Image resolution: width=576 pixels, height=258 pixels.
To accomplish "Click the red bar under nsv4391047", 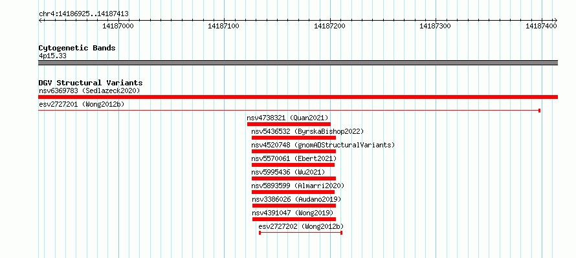I will 294,219.
